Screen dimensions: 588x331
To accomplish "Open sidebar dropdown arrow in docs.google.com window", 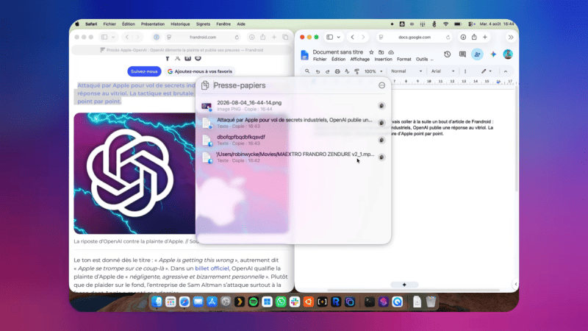I will 339,38.
